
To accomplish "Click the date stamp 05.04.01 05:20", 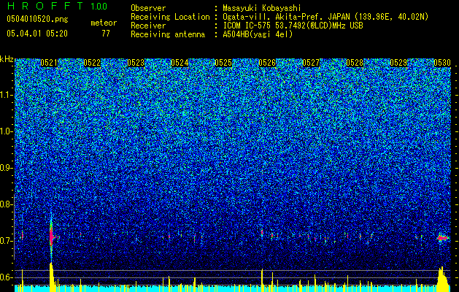I will [x=37, y=33].
